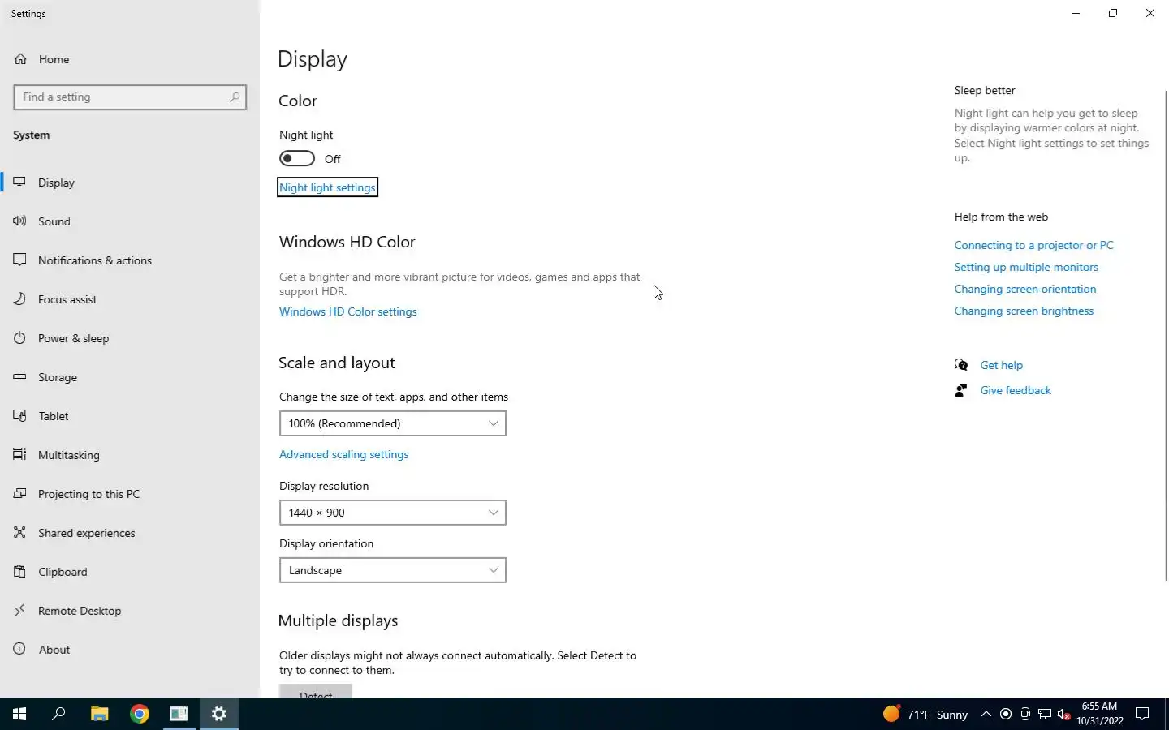Viewport: 1169px width, 730px height.
Task: Click the Find a setting search box
Action: coord(130,97)
